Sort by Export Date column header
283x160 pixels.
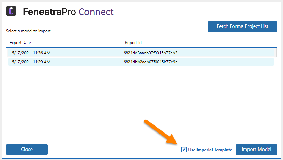tap(64, 43)
